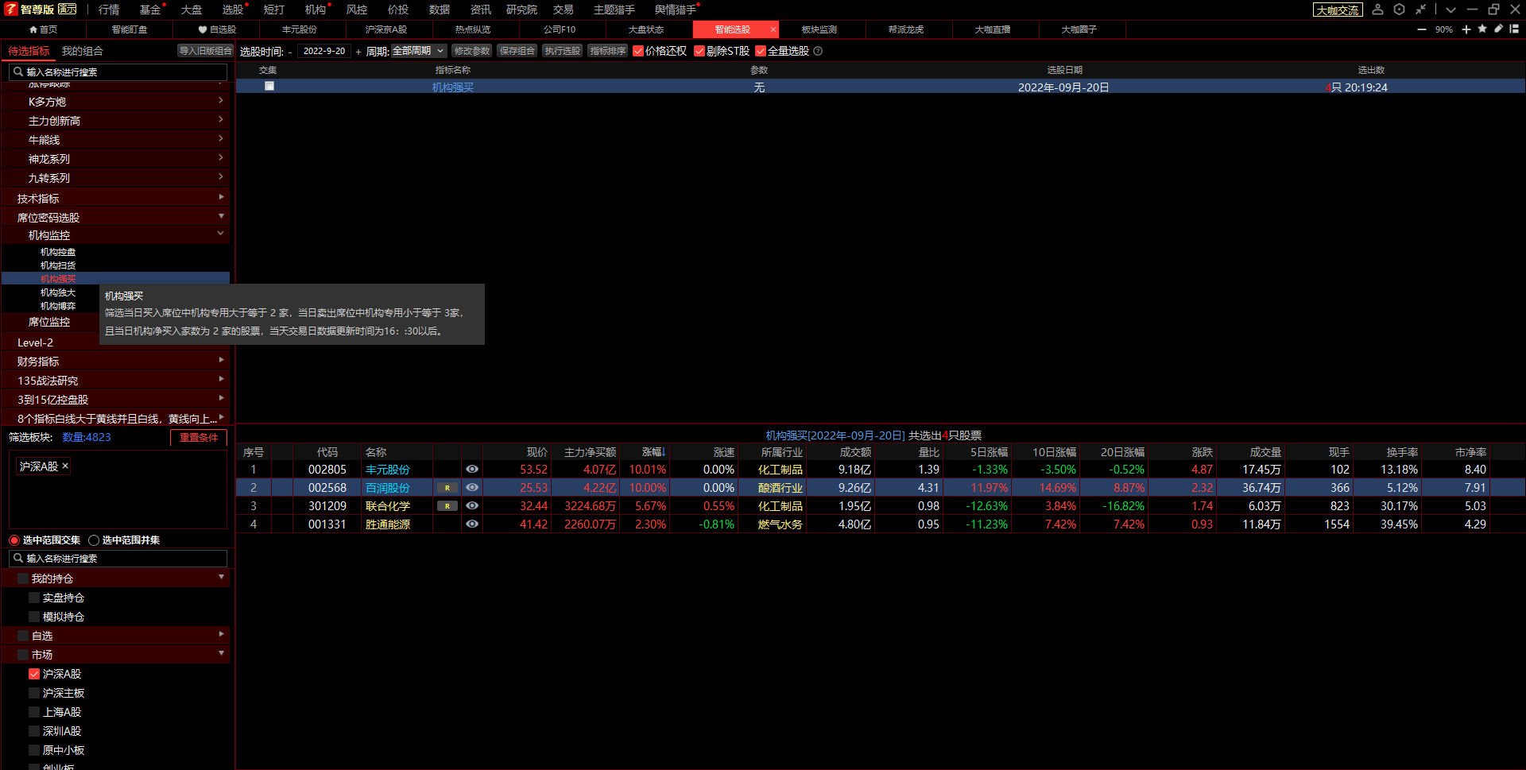Select the 选中范围交集 radio button
The height and width of the screenshot is (770, 1526).
pyautogui.click(x=14, y=540)
